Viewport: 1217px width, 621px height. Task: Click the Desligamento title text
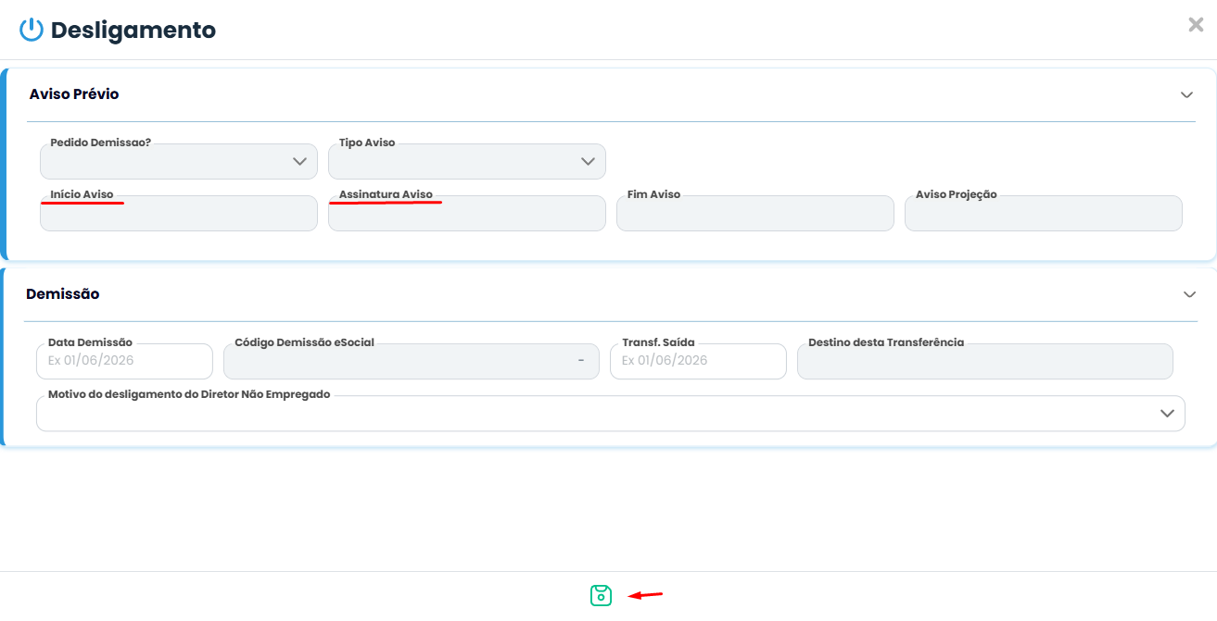click(133, 31)
